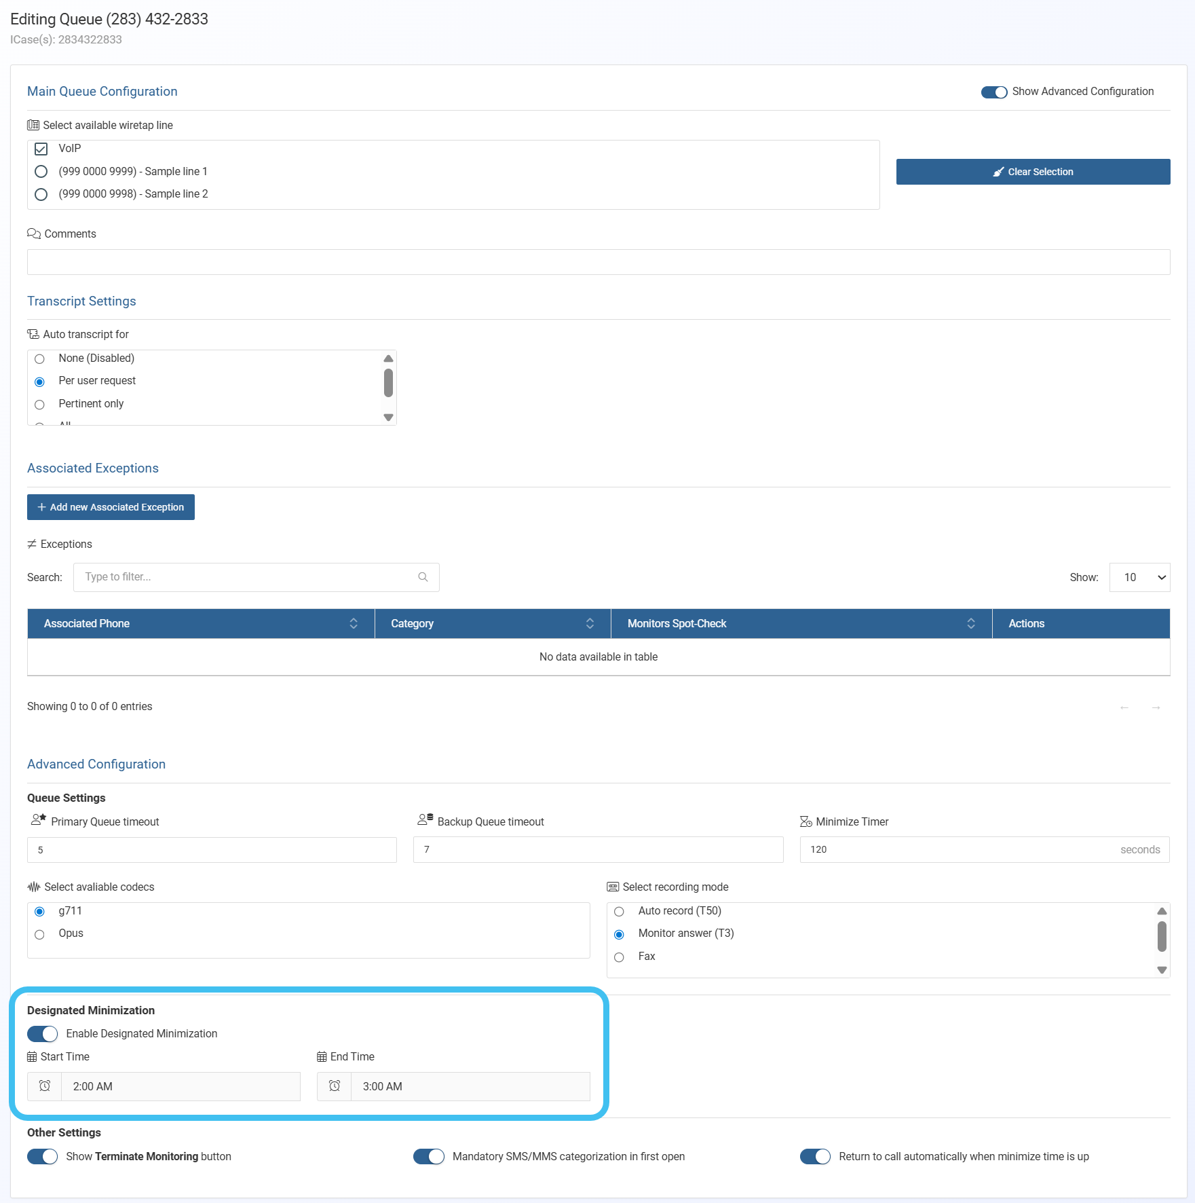Viewport: 1195px width, 1203px height.
Task: Click the alarm clock icon beside Start Time
Action: point(45,1086)
